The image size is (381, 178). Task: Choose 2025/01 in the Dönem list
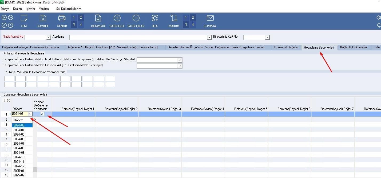tap(19, 171)
